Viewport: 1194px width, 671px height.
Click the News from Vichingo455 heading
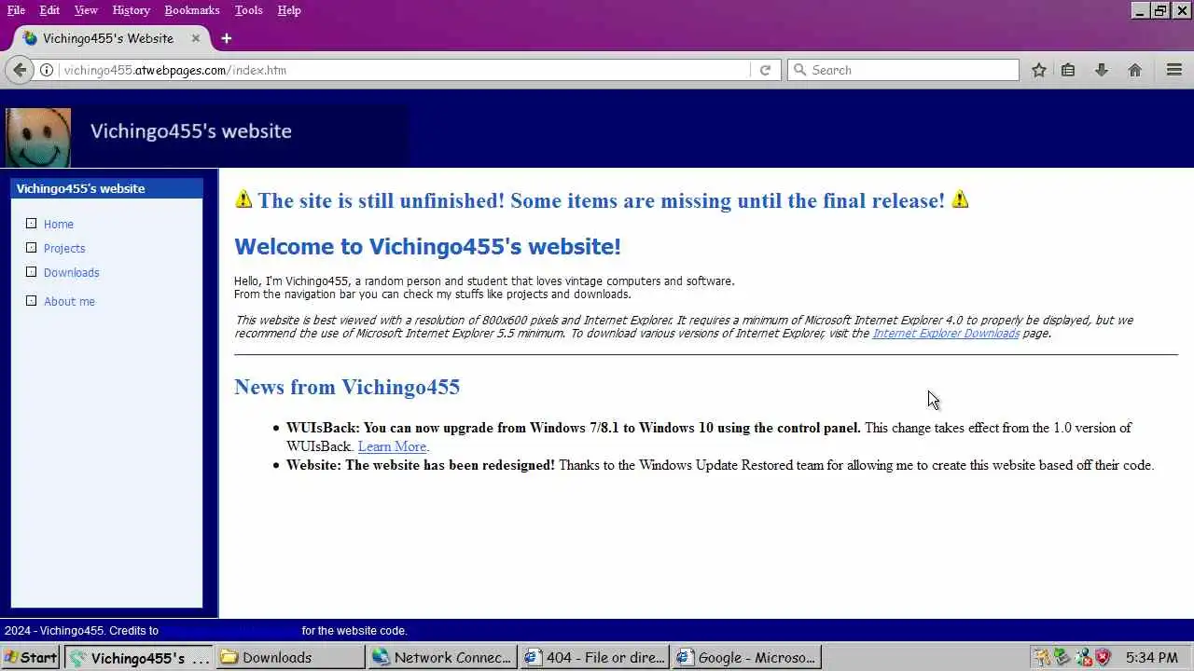[347, 387]
